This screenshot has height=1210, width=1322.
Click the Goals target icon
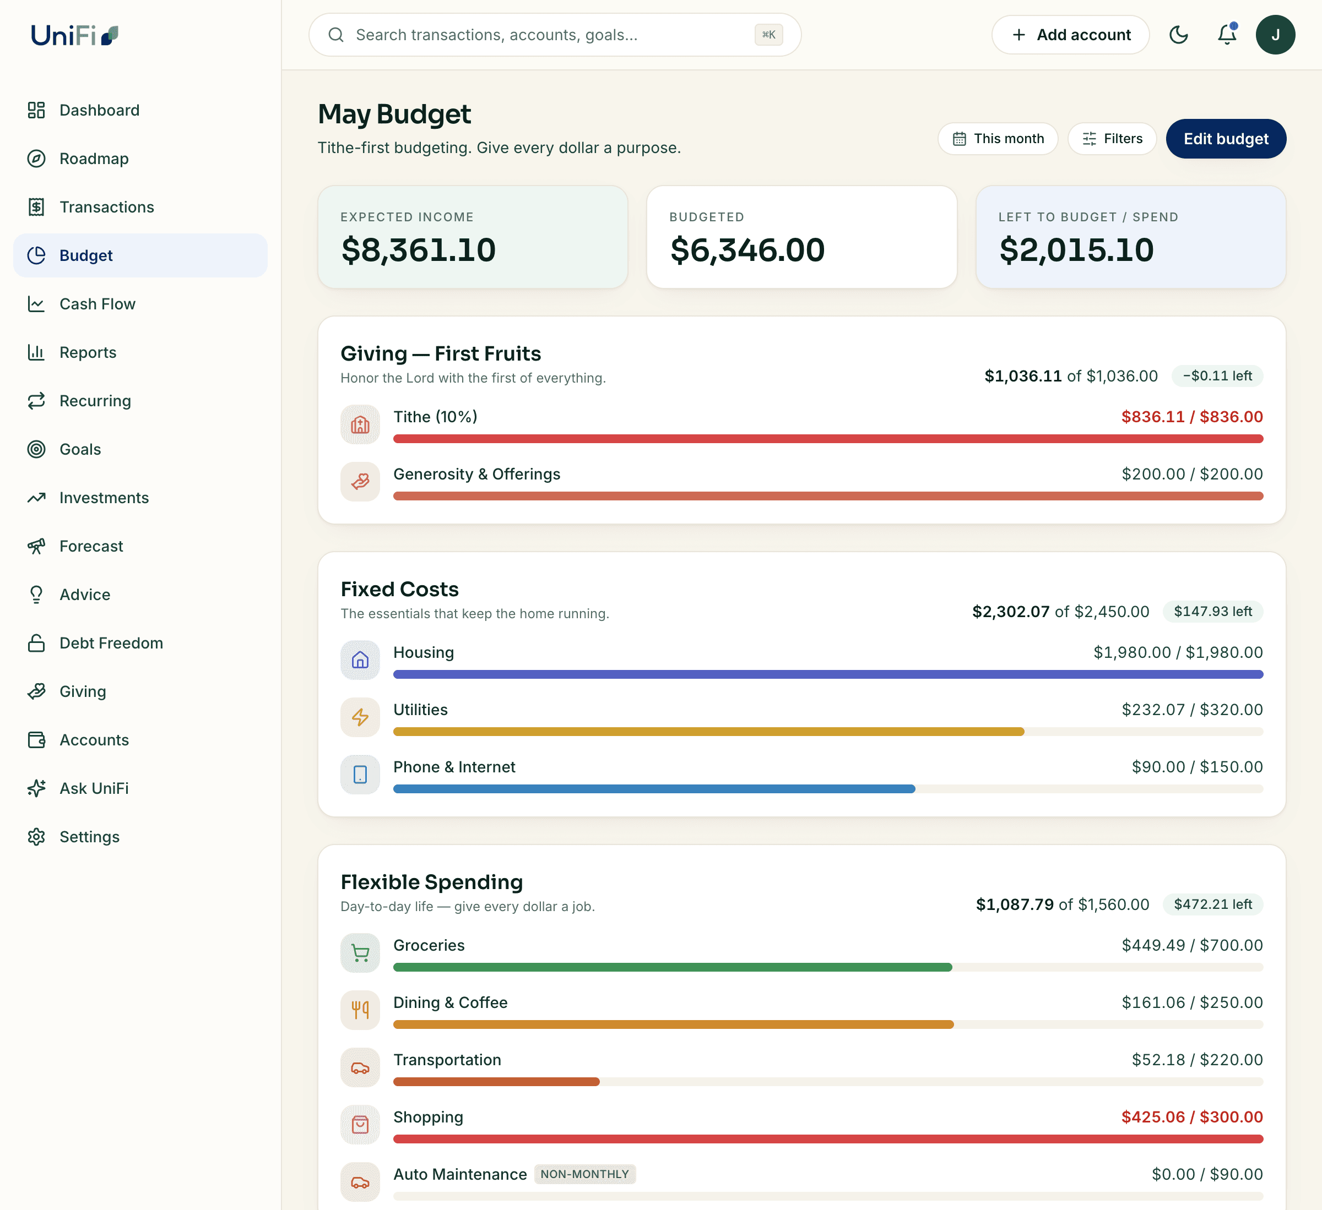(36, 449)
